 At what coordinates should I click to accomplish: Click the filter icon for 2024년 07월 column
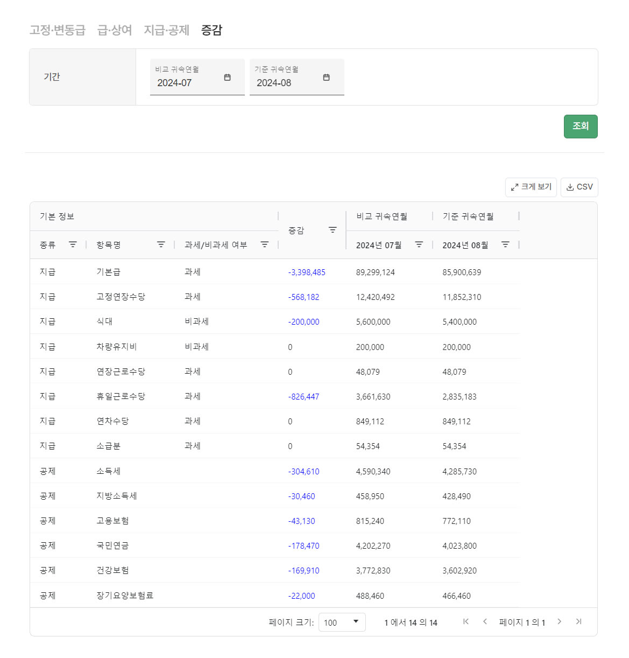coord(419,244)
